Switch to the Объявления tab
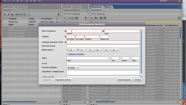Viewport: 186px width, 105px height. pos(96,7)
